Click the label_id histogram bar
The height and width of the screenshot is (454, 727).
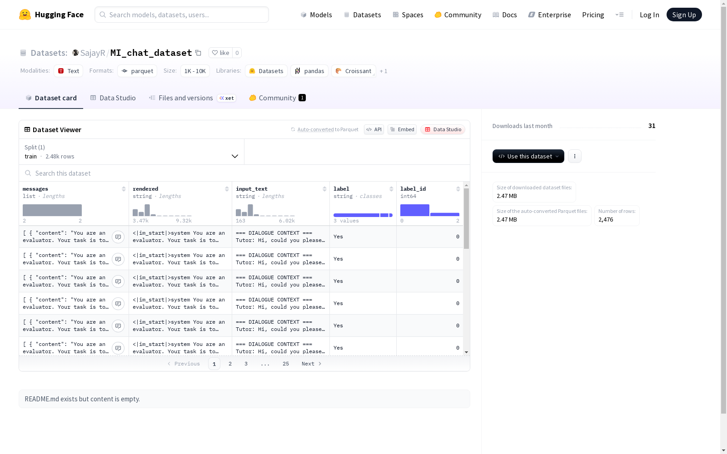pos(415,210)
